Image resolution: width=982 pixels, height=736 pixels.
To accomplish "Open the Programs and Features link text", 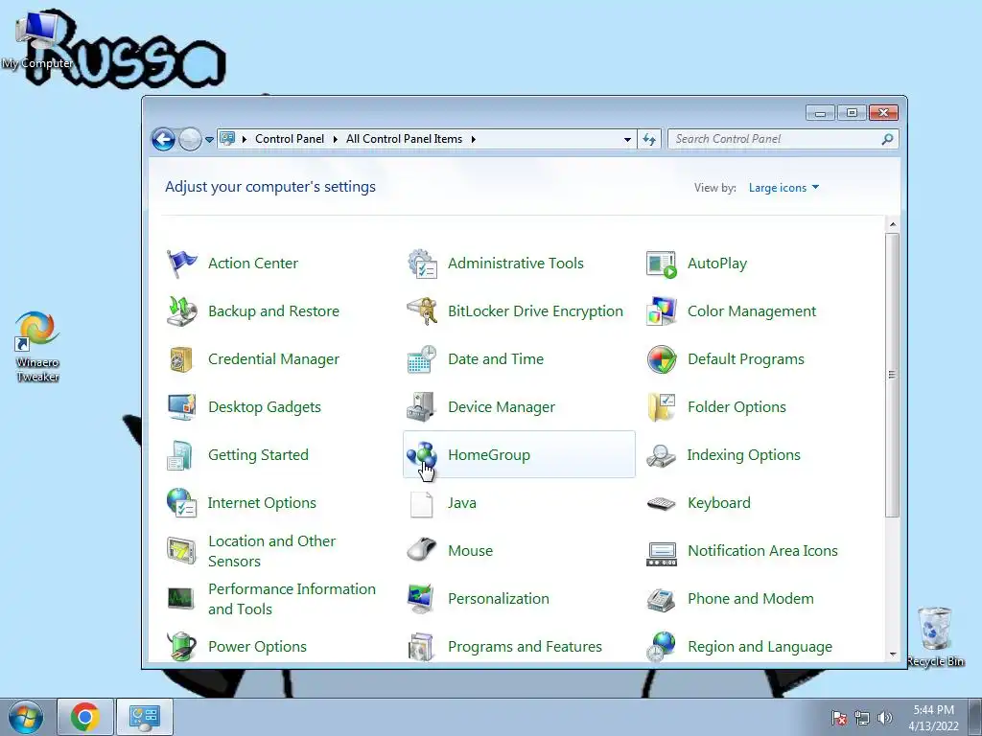I will (525, 647).
